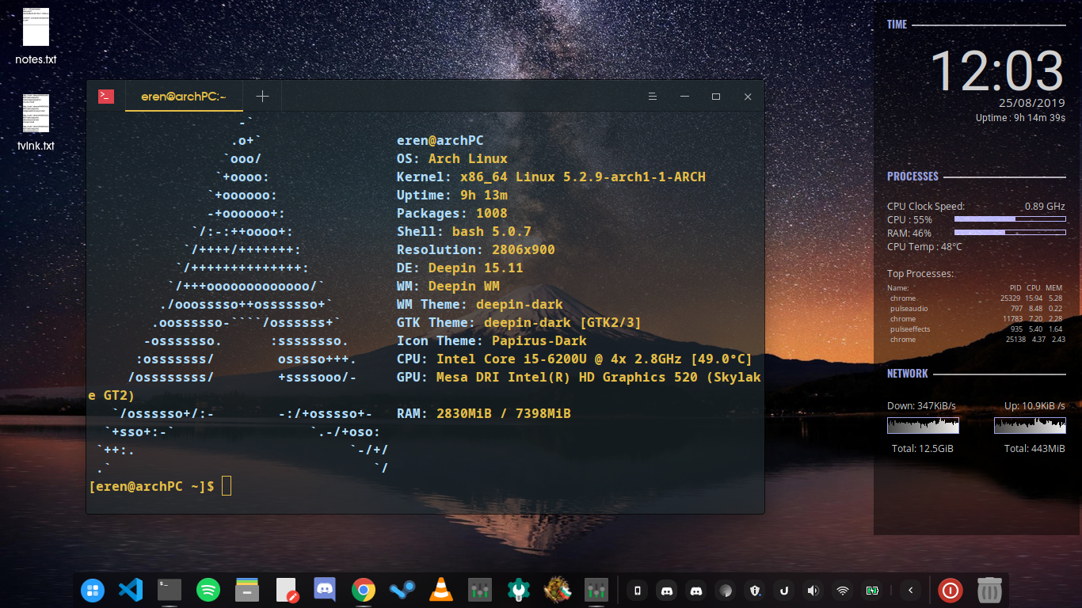Open the Trash in the dock
Image resolution: width=1082 pixels, height=608 pixels.
click(989, 590)
